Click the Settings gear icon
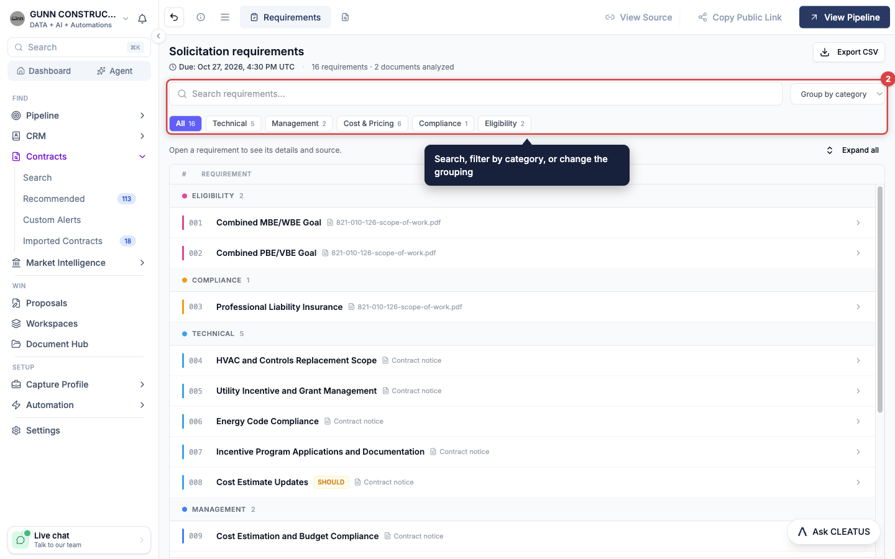Image resolution: width=895 pixels, height=559 pixels. pos(16,430)
